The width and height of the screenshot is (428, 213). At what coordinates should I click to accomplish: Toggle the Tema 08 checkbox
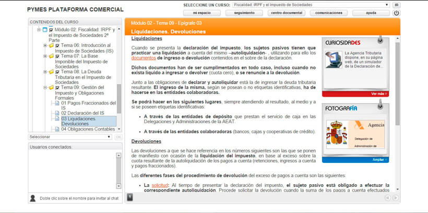pyautogui.click(x=57, y=72)
